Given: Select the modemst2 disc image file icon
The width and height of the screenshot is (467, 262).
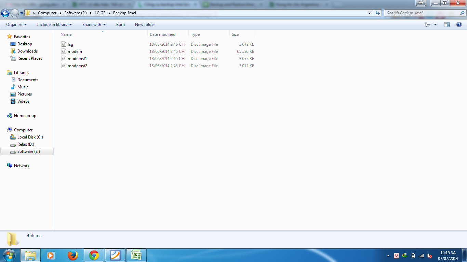Looking at the screenshot, I should click(x=64, y=66).
